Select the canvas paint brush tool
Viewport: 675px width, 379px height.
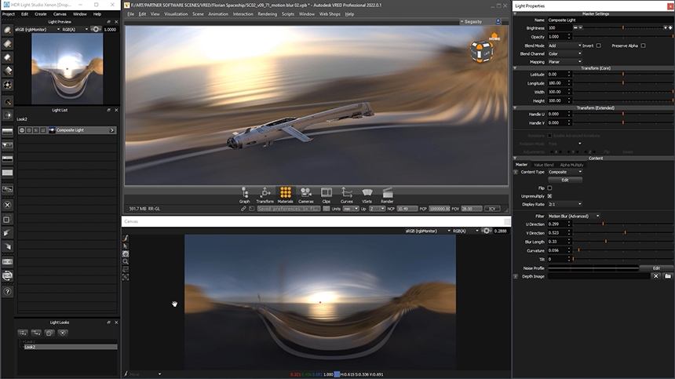(126, 238)
